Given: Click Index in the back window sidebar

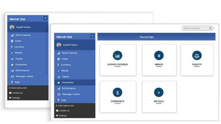Looking at the screenshot, I should pyautogui.click(x=18, y=41).
